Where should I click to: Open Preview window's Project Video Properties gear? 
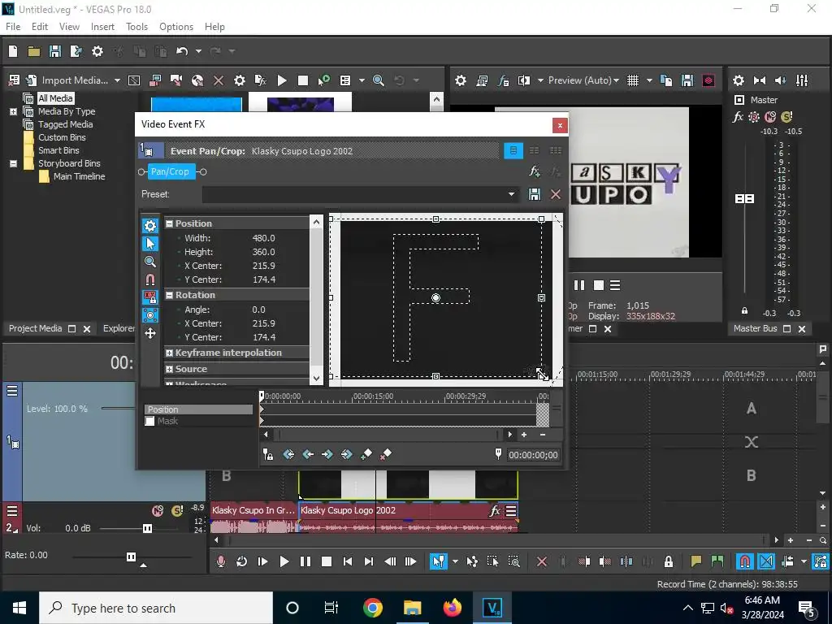click(461, 80)
